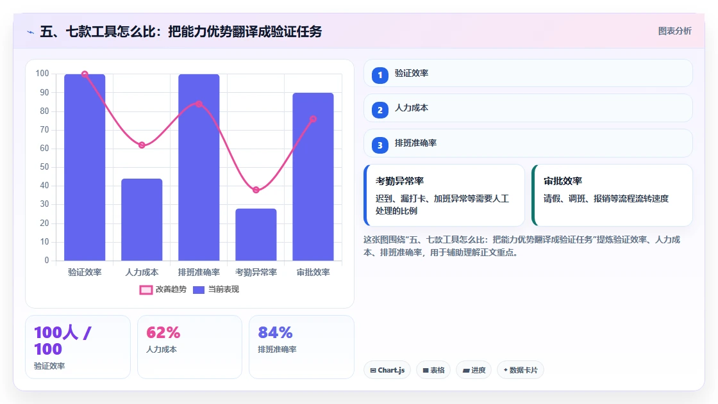
Task: Click the numbered badge 3 for 排班准确率
Action: tap(380, 145)
